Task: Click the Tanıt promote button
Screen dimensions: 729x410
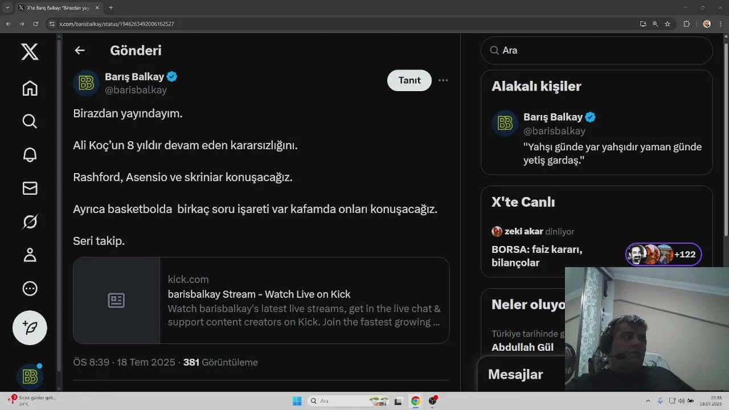Action: point(409,80)
